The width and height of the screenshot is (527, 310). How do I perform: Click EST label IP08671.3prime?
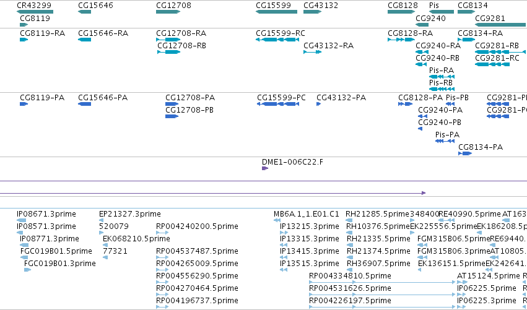(46, 214)
